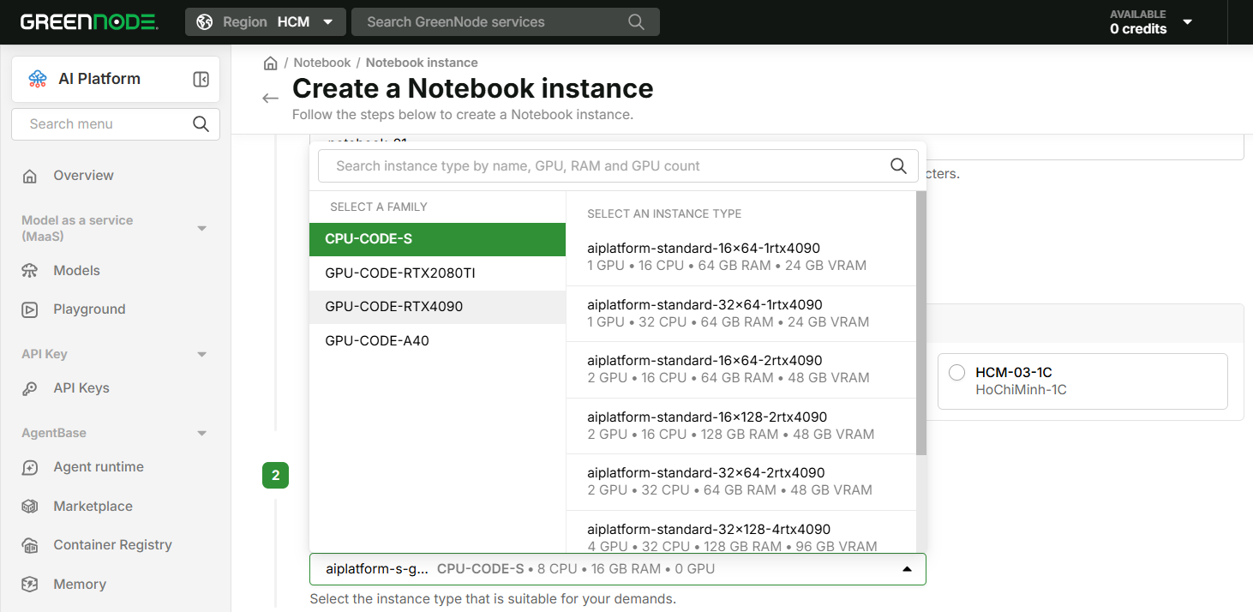Open Overview from the sidebar

click(83, 175)
